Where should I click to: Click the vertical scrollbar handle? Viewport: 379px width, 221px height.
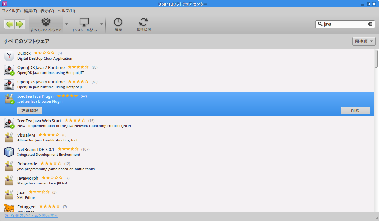pyautogui.click(x=376, y=59)
